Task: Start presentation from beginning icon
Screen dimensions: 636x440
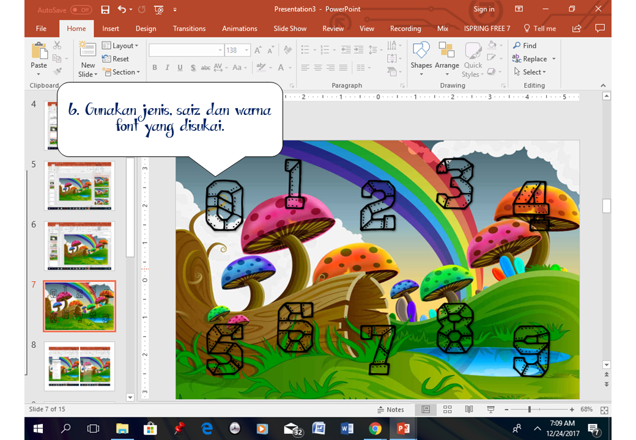Action: pos(158,9)
